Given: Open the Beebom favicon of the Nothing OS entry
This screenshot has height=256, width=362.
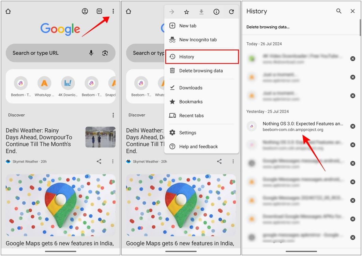Looking at the screenshot, I should (x=252, y=126).
